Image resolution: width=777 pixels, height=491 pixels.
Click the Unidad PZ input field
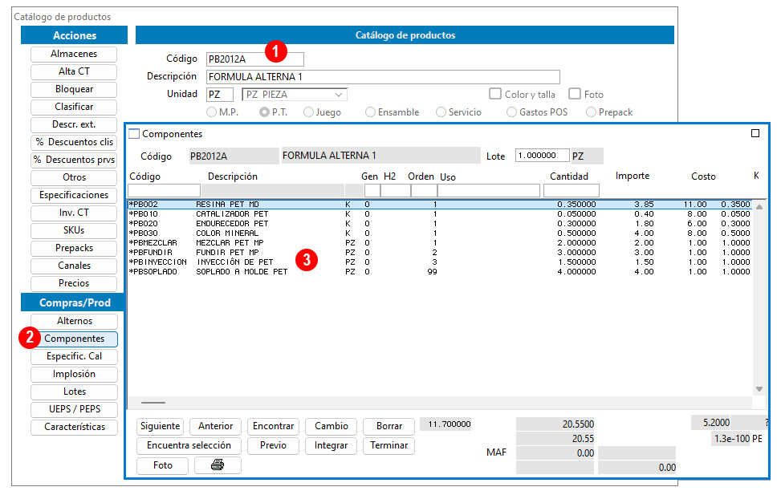point(219,94)
